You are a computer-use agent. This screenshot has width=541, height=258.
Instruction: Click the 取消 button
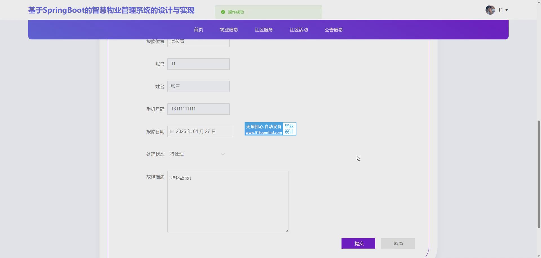click(398, 243)
